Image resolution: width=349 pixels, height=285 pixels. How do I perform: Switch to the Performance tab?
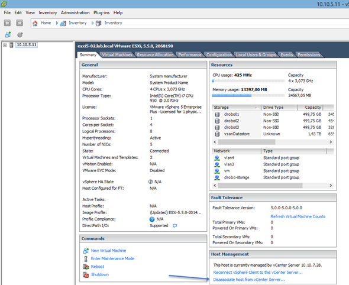click(190, 55)
